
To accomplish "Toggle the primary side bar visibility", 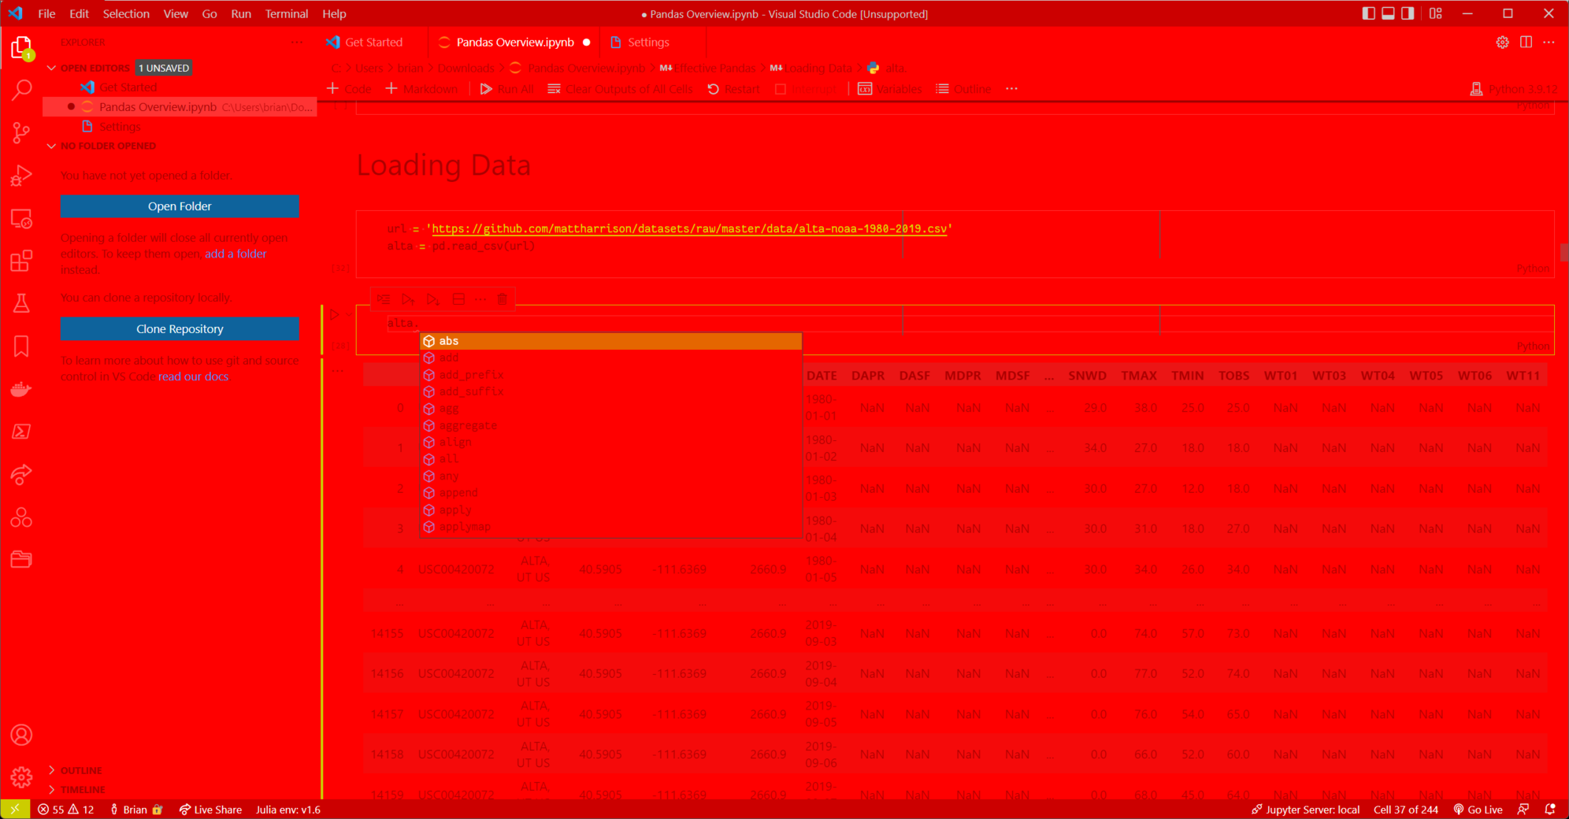I will pyautogui.click(x=1368, y=13).
